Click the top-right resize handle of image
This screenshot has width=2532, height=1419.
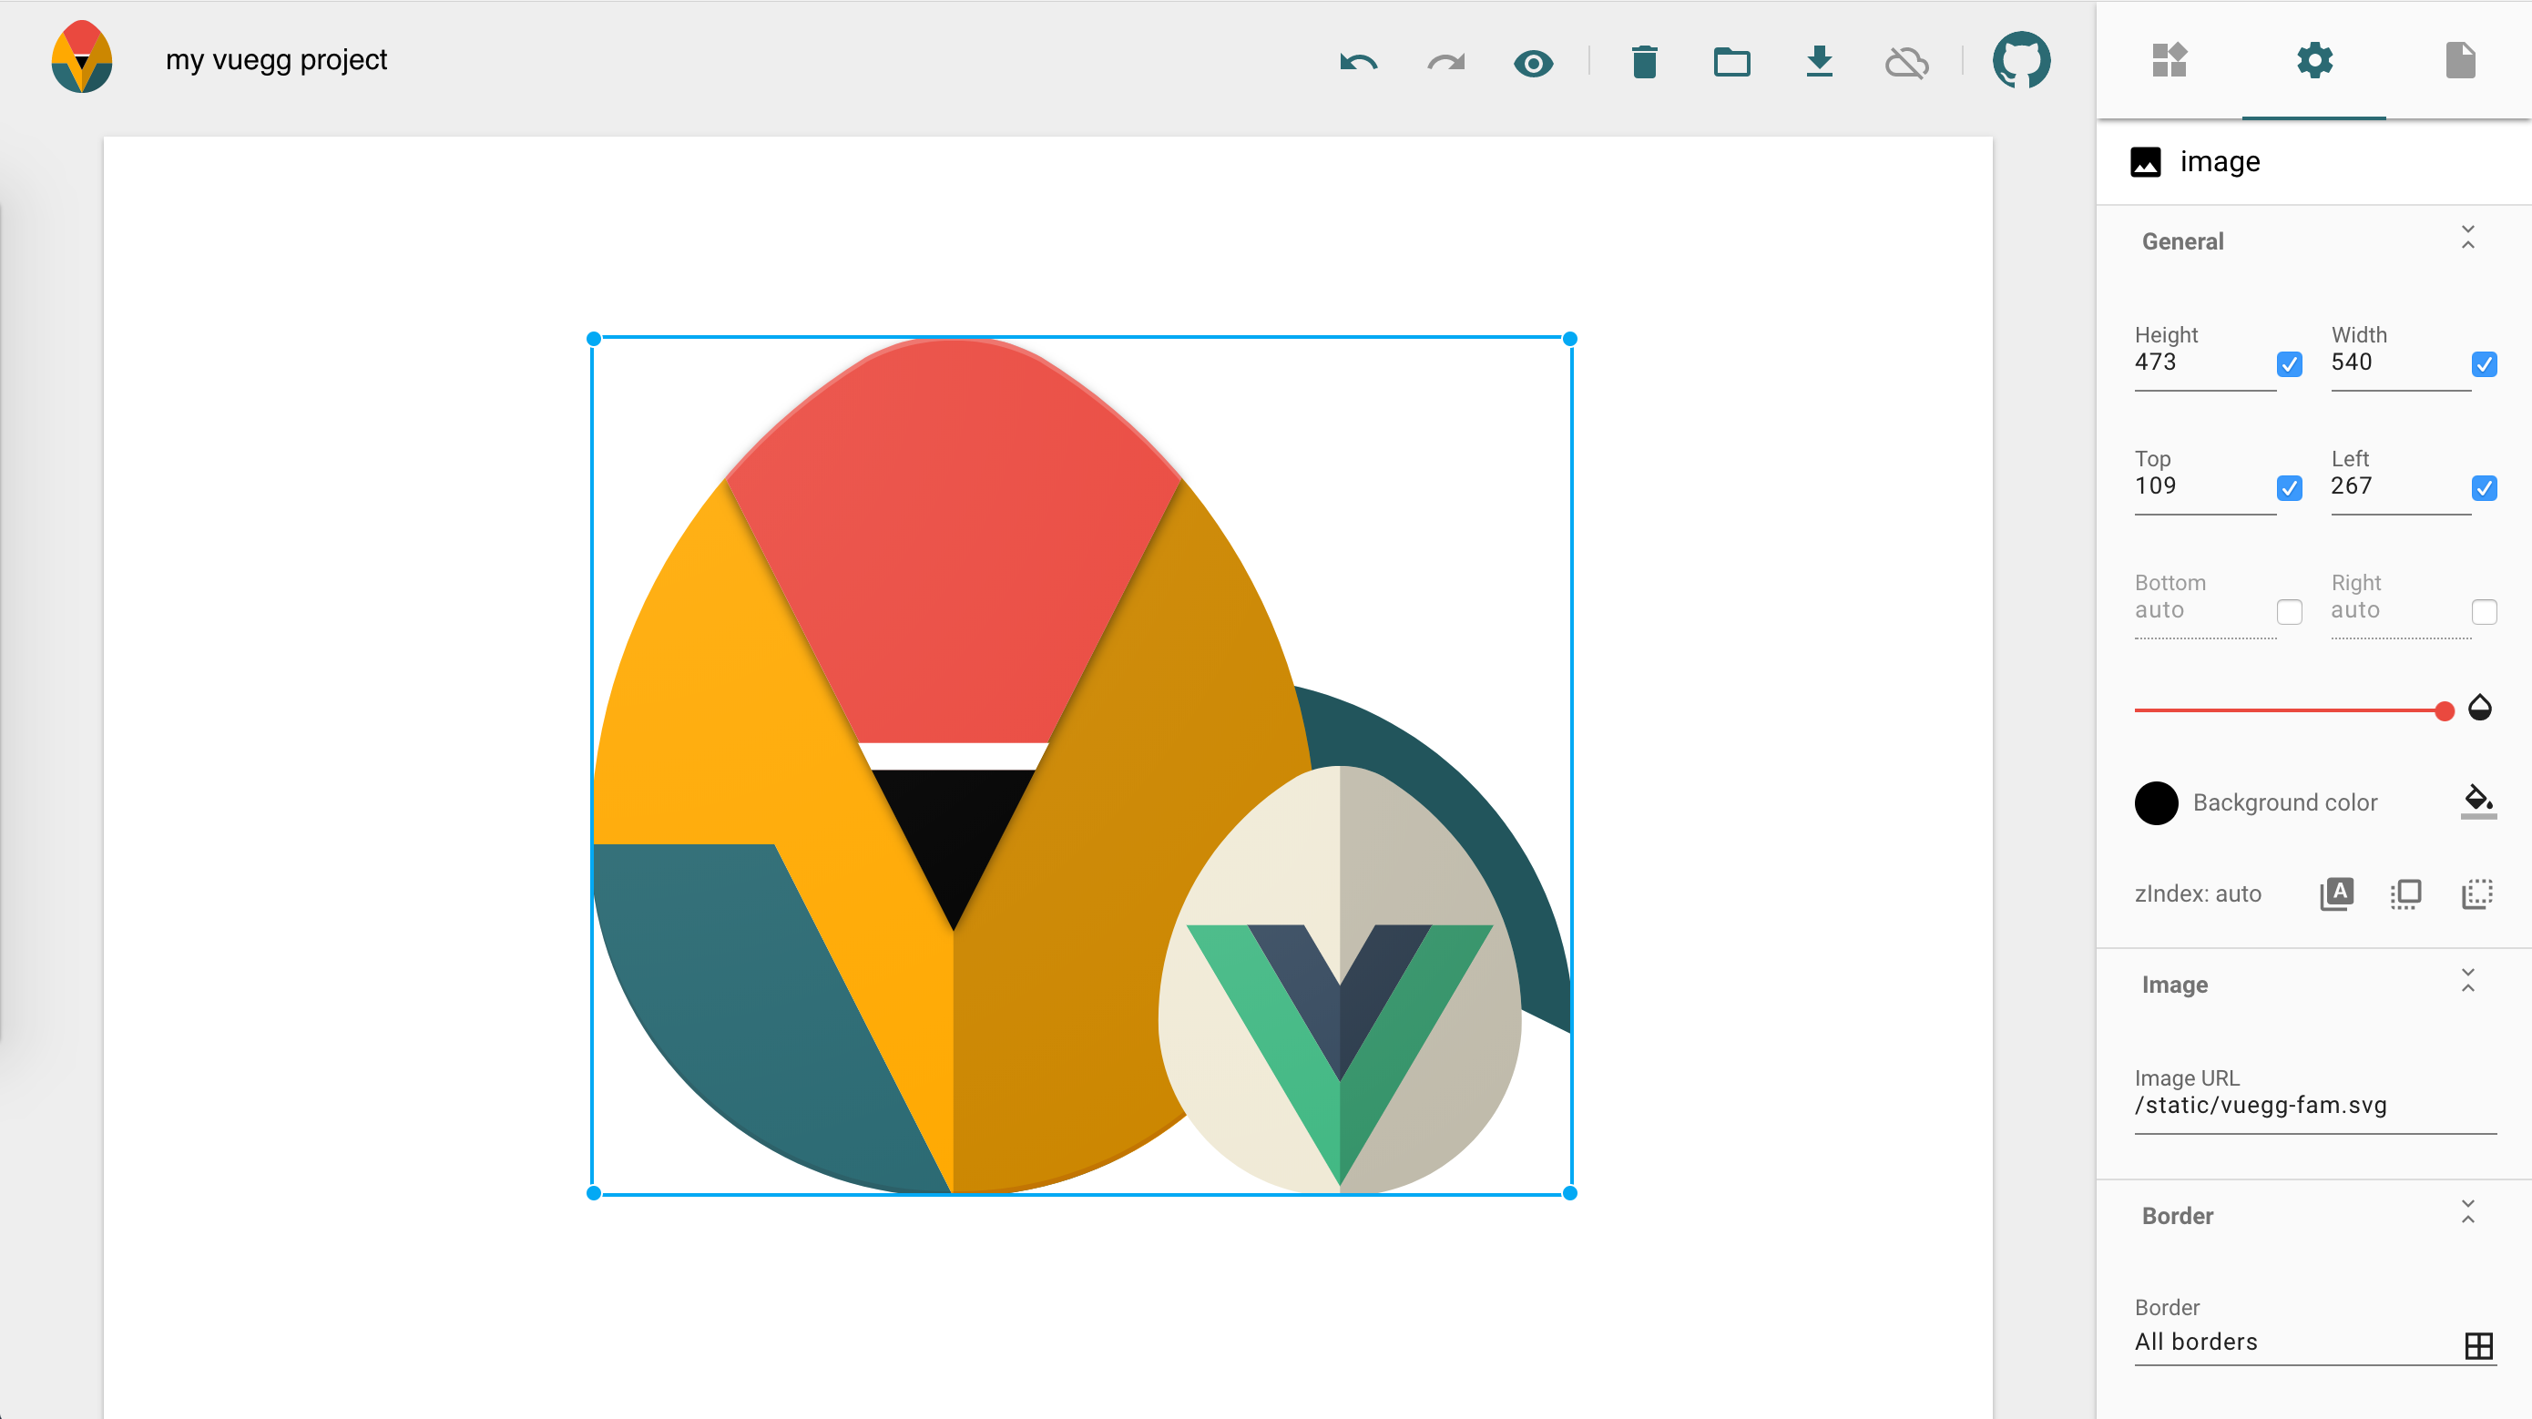point(1569,339)
